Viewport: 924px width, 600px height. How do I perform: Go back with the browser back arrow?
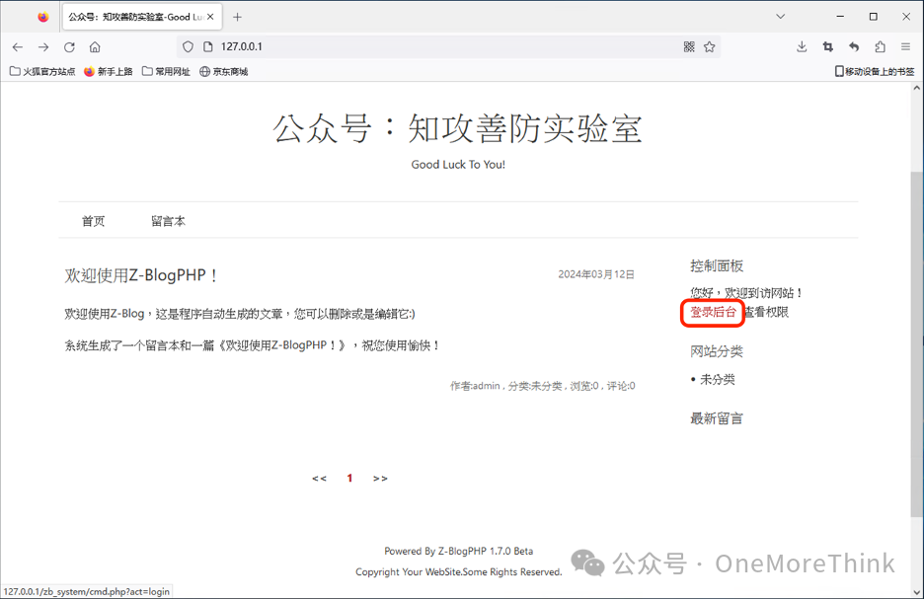pyautogui.click(x=18, y=47)
